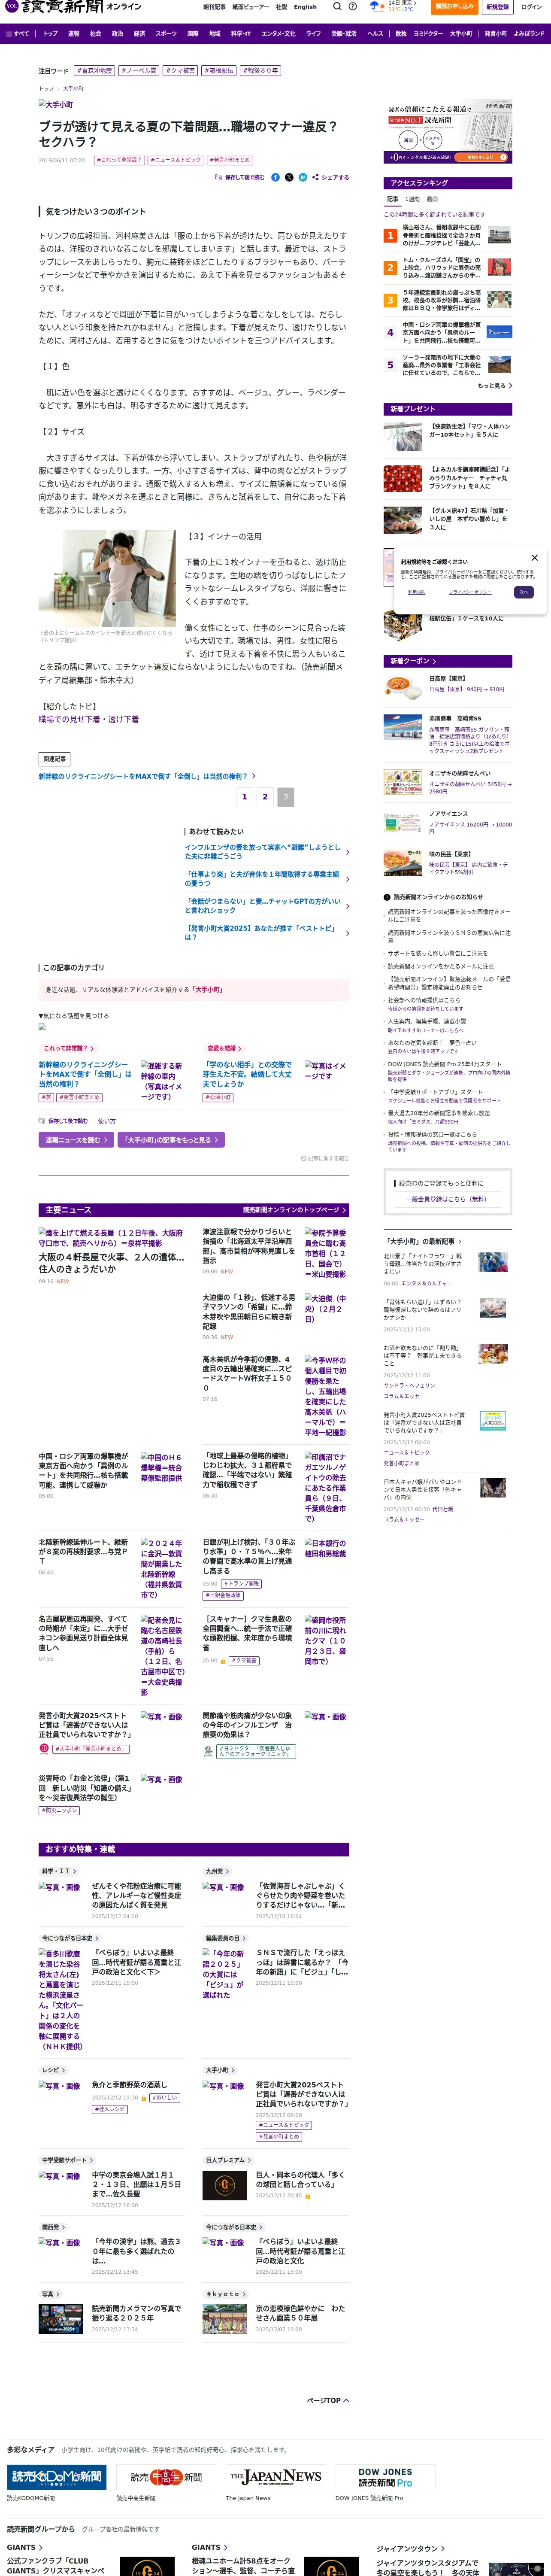Open English edition link in header

pyautogui.click(x=305, y=7)
